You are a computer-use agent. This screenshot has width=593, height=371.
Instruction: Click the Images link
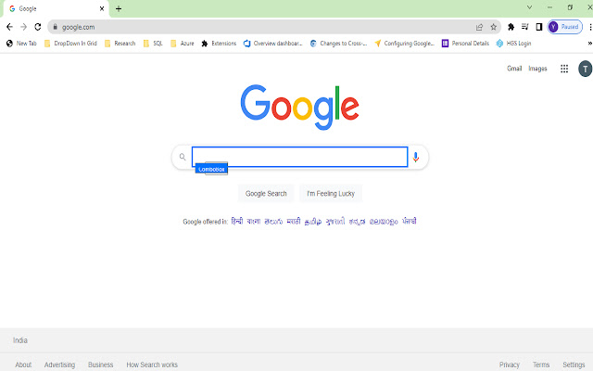pyautogui.click(x=537, y=69)
